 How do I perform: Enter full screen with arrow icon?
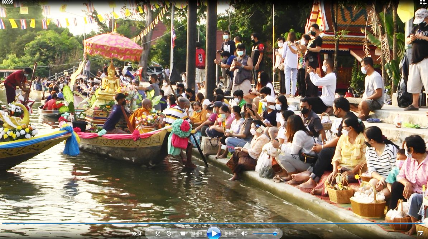tap(420, 234)
